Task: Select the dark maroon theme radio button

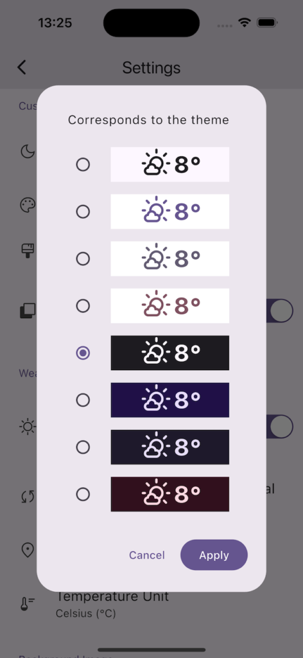Action: click(83, 494)
